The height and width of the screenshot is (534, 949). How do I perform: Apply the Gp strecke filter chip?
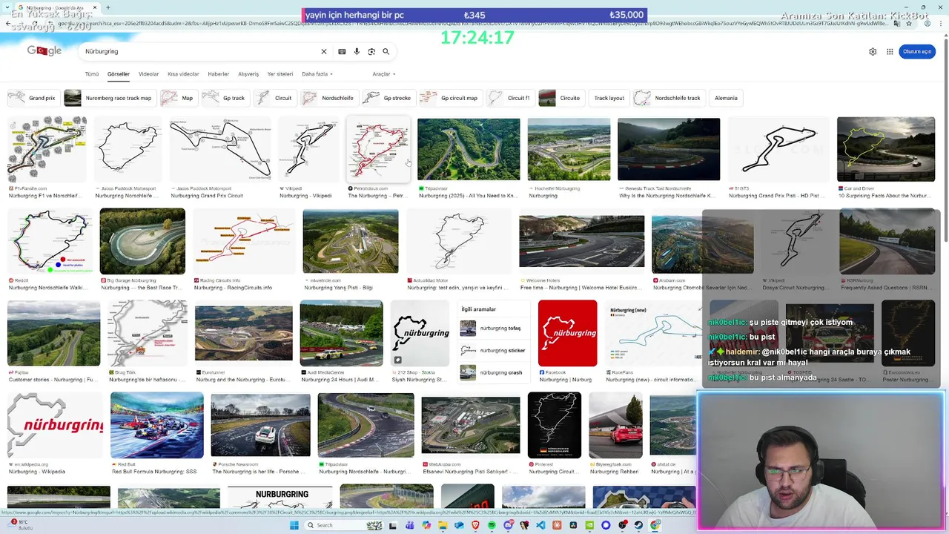click(x=388, y=98)
